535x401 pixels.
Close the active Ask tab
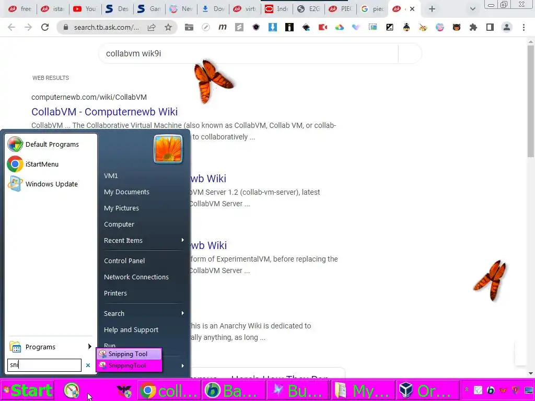point(412,9)
